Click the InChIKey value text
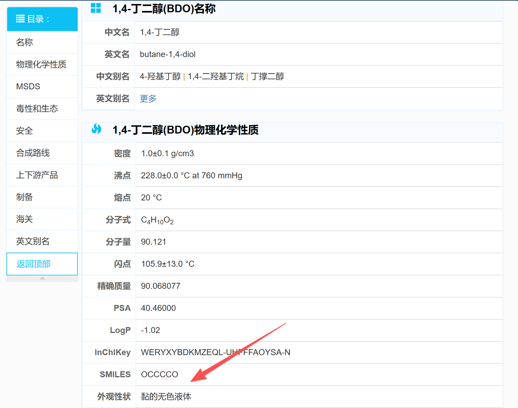This screenshot has height=408, width=518. 215,352
